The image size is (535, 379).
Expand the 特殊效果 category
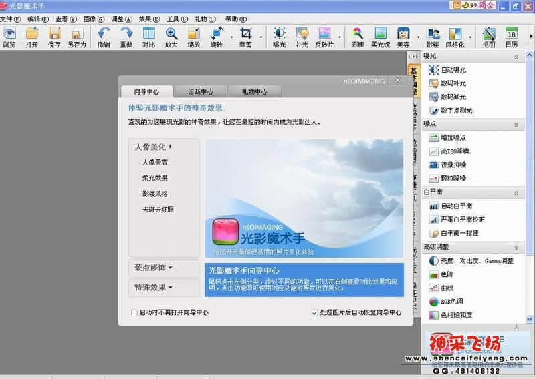pos(164,288)
